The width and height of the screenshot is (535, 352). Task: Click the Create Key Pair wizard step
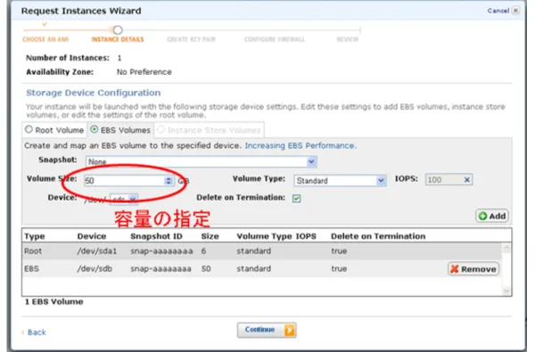191,39
